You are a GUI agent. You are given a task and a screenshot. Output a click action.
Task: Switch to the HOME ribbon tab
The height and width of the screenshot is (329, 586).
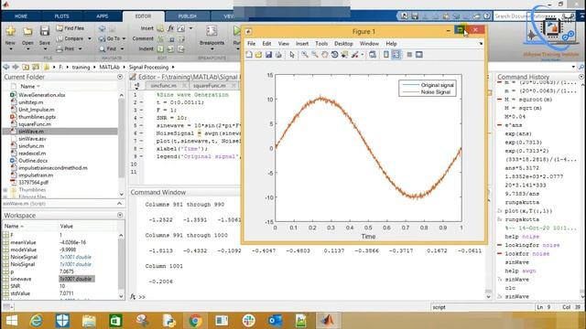(x=21, y=16)
